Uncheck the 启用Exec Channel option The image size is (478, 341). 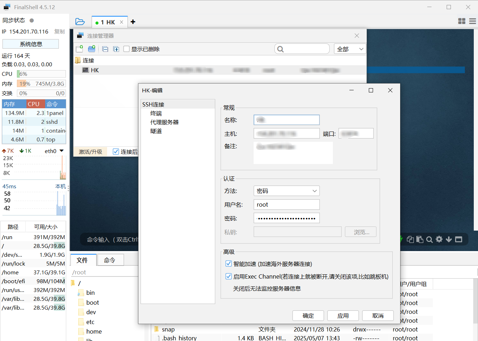click(229, 276)
